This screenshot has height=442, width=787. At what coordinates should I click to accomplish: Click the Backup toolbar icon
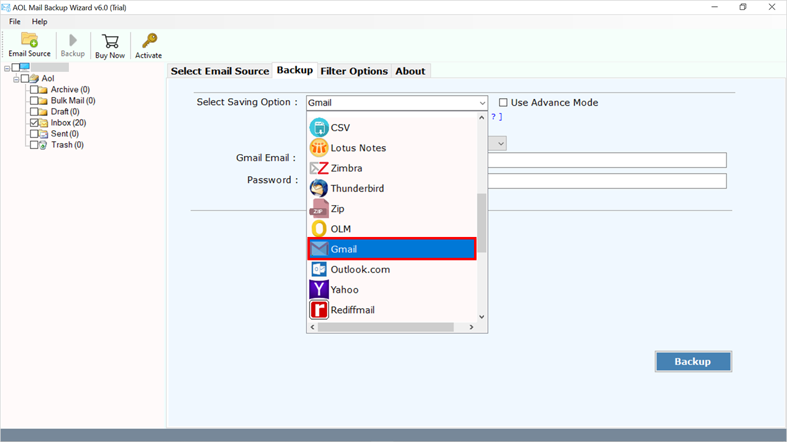(73, 41)
